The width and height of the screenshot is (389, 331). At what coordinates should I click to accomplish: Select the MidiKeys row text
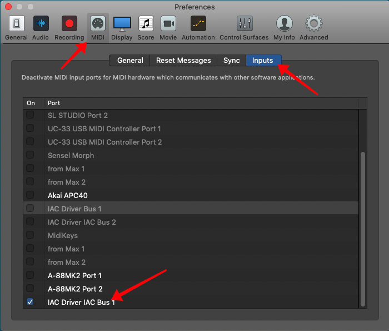coord(62,236)
